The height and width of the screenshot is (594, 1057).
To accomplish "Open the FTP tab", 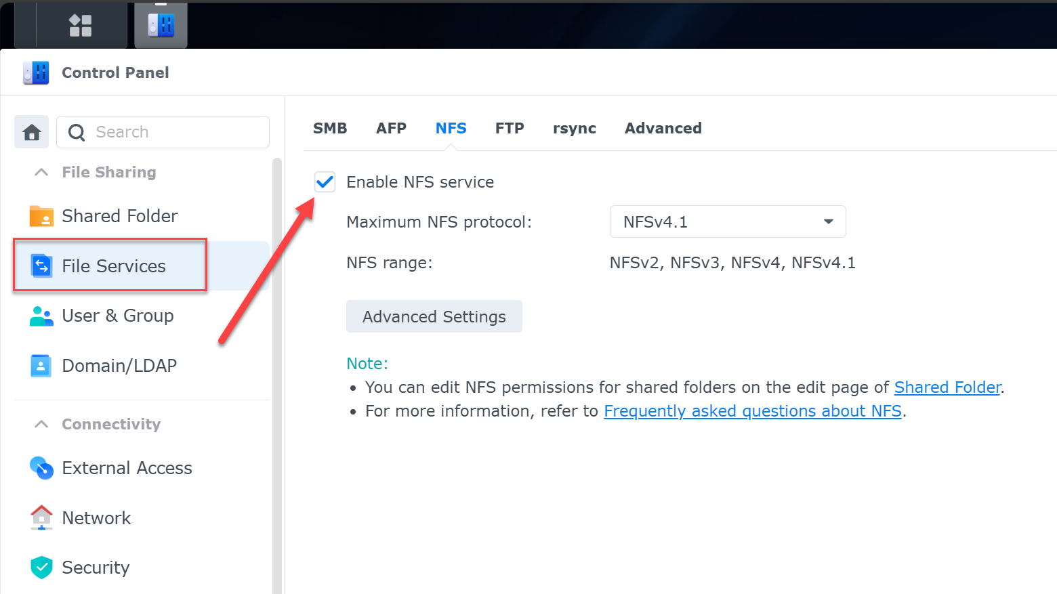I will 510,129.
